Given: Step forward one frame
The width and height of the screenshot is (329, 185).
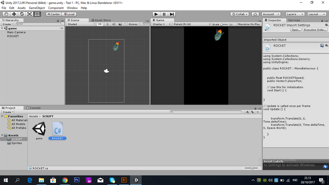Looking at the screenshot, I should pos(171,14).
